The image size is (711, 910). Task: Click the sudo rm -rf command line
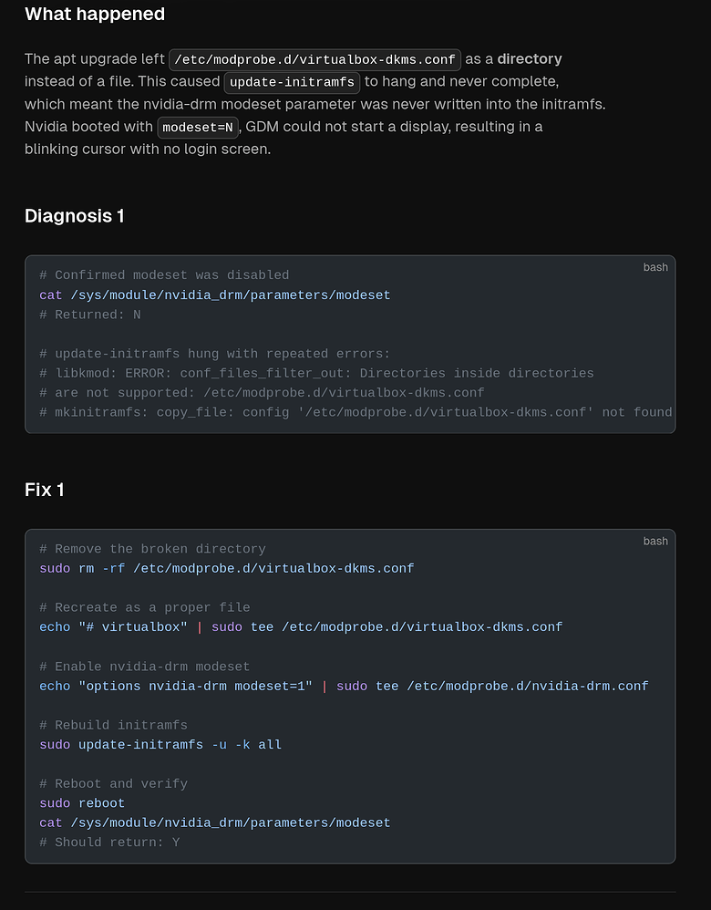pyautogui.click(x=226, y=568)
